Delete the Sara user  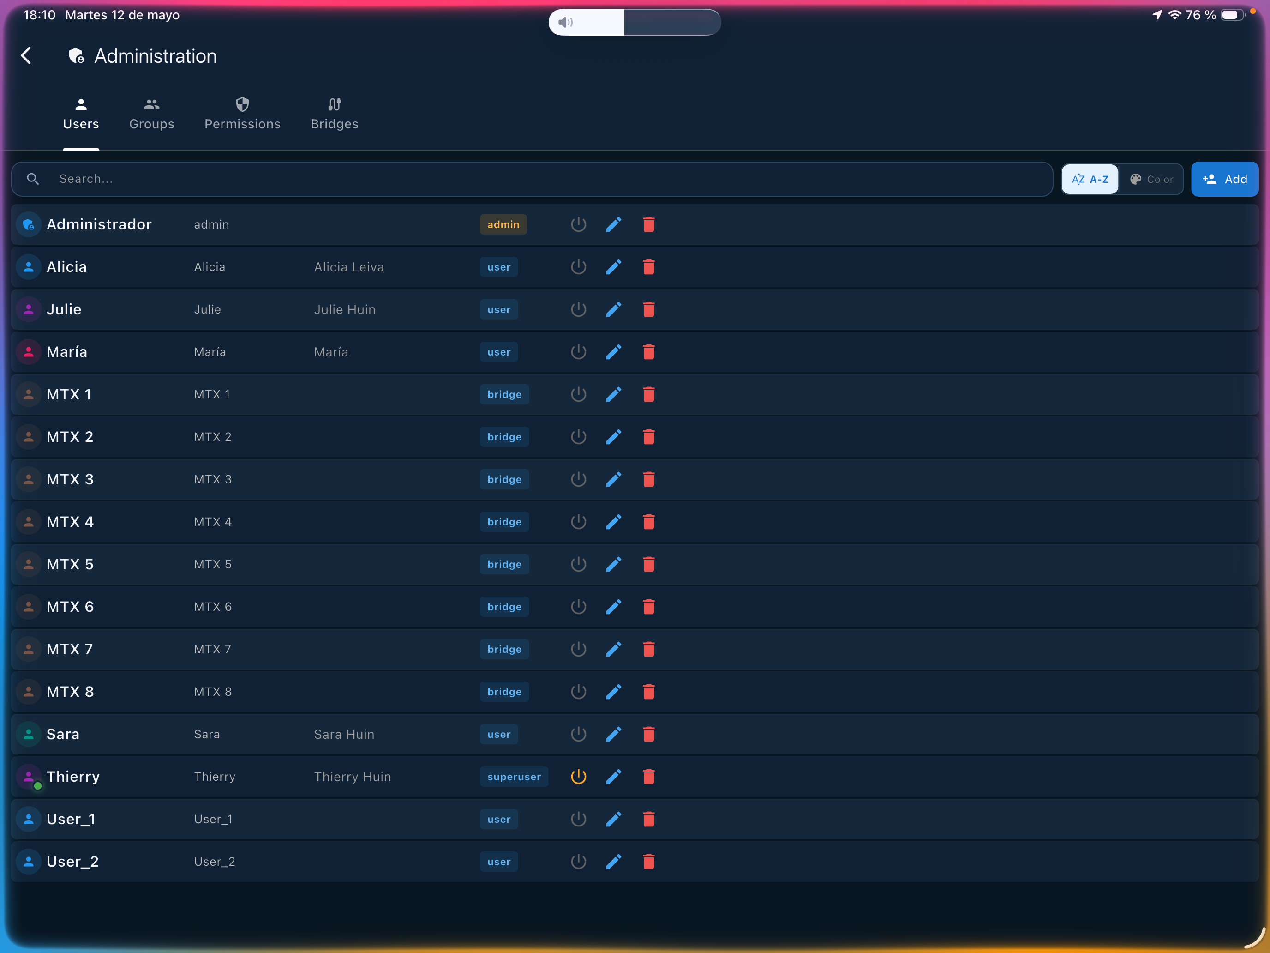click(x=649, y=735)
